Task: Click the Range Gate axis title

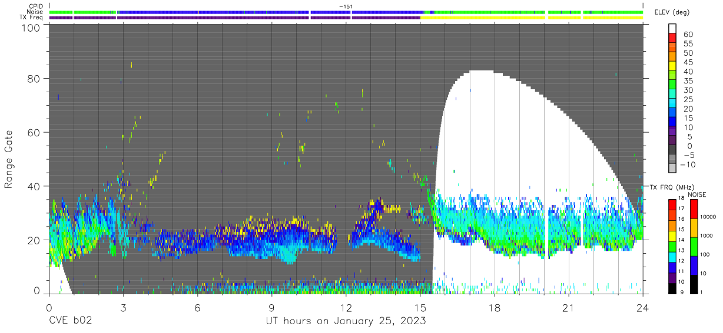Action: 9,159
